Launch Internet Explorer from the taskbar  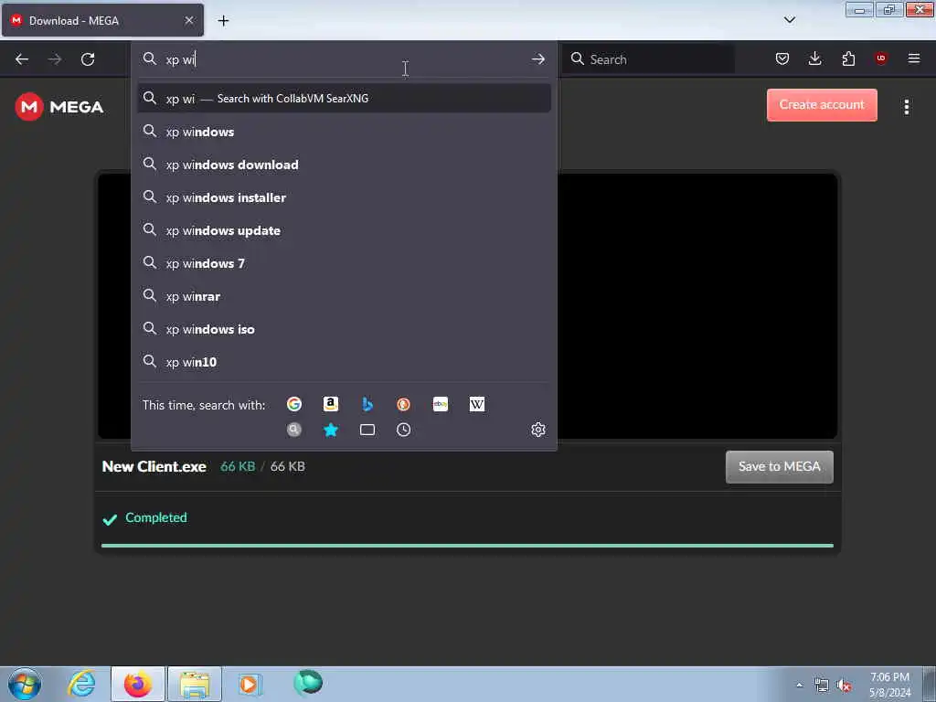click(x=81, y=684)
